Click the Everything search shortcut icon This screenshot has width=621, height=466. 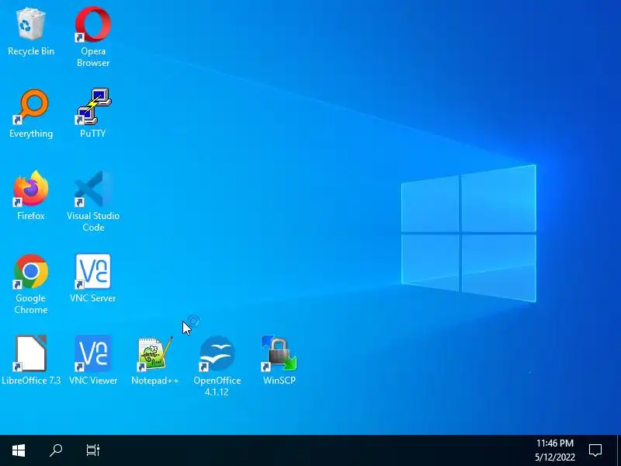pos(31,107)
